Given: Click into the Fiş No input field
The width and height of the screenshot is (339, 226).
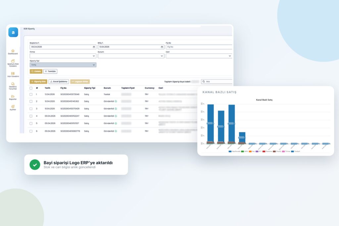Looking at the screenshot, I should tap(199, 47).
